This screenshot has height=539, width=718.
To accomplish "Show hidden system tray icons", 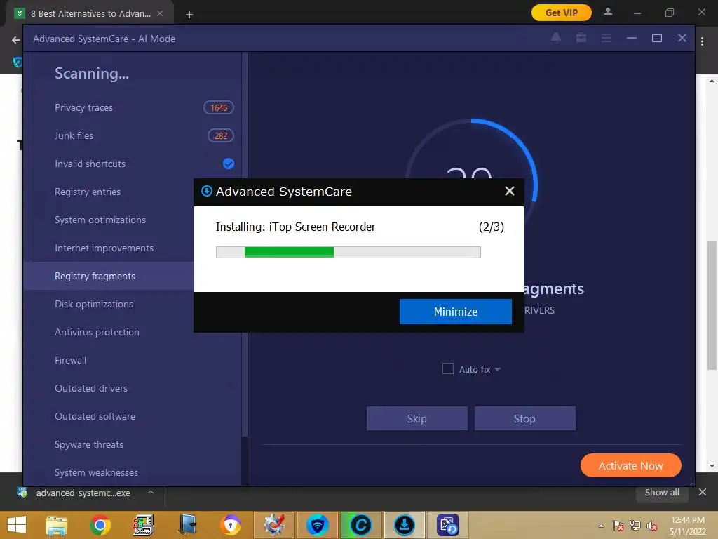I will click(601, 526).
